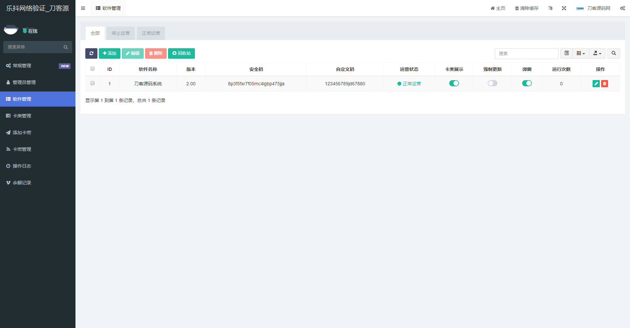Click green edit pencil icon in row 1
Viewport: 630px width, 328px height.
tap(596, 84)
